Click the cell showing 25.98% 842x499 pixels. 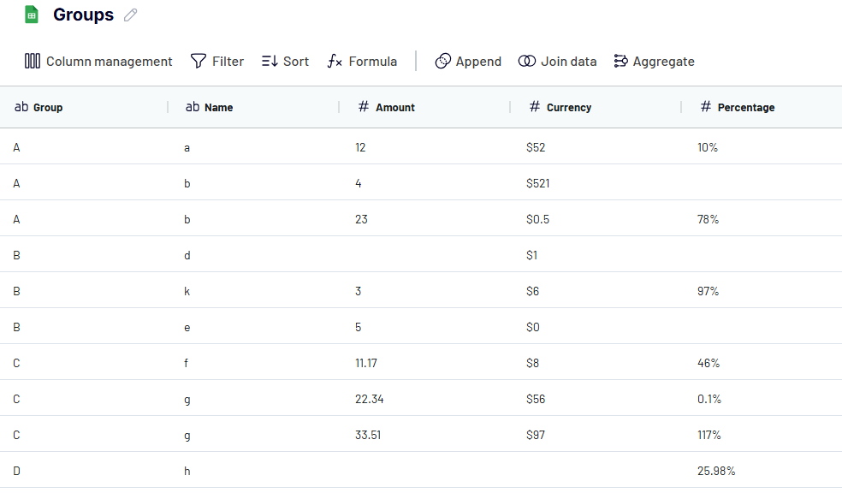pyautogui.click(x=716, y=471)
